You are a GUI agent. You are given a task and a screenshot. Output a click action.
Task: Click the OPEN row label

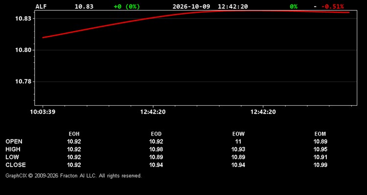14,141
